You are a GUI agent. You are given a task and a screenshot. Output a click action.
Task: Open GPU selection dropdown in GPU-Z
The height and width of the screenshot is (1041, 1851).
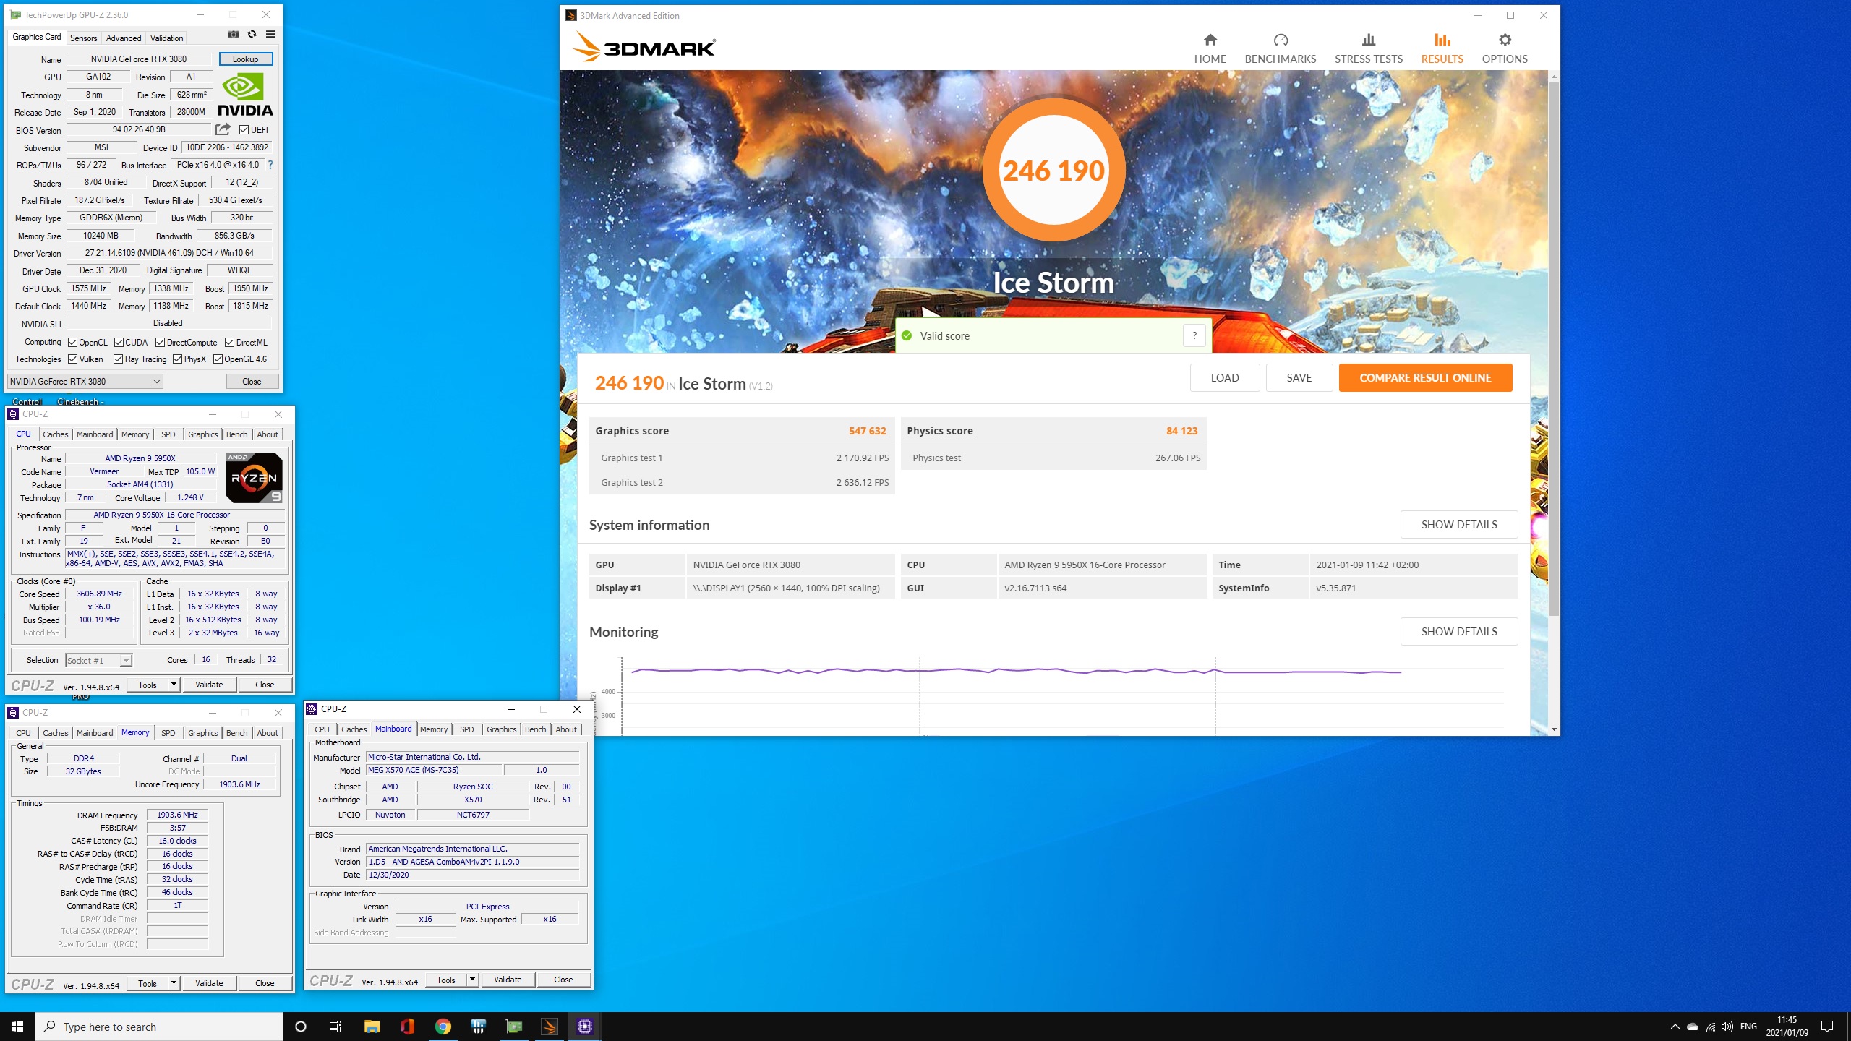[85, 381]
